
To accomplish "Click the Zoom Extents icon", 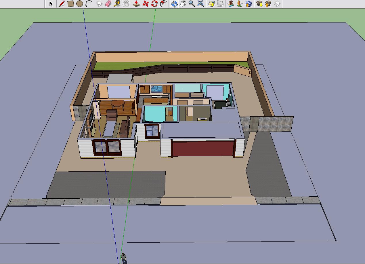I will point(201,4).
